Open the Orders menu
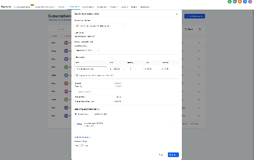 62,7
